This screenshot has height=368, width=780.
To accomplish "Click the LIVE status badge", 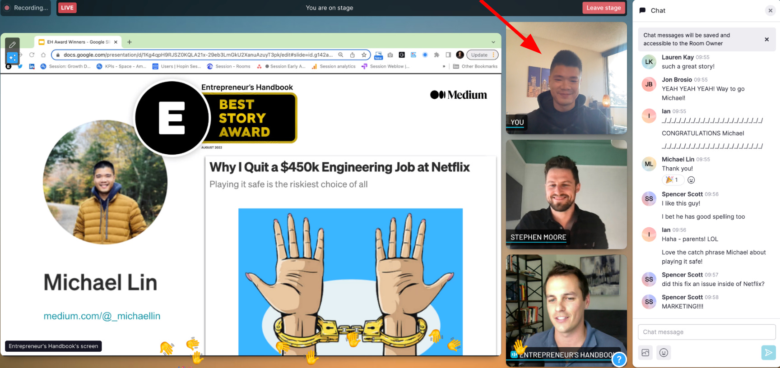I will (x=67, y=8).
